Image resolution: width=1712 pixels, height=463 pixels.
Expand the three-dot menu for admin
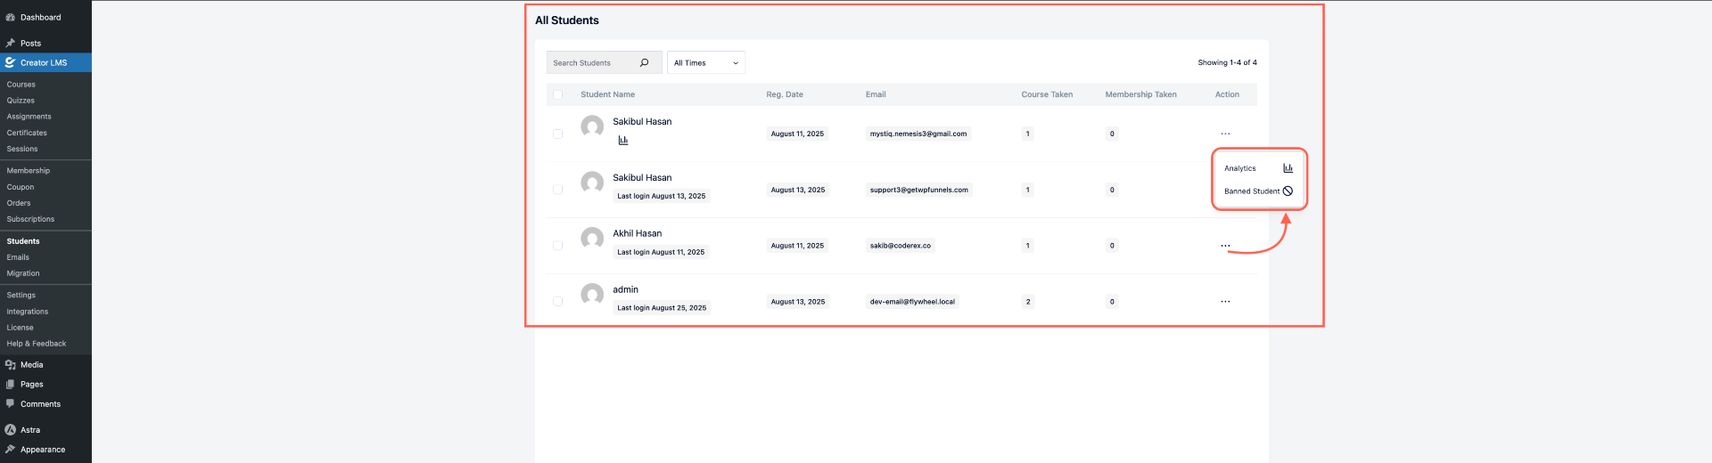click(1225, 302)
